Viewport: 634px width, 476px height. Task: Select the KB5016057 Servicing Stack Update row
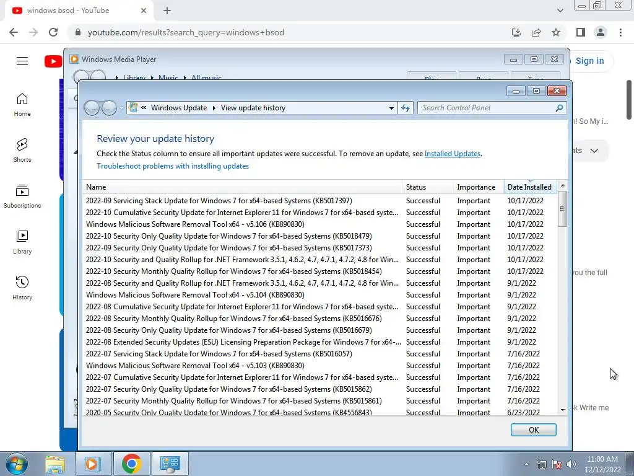pos(319,354)
